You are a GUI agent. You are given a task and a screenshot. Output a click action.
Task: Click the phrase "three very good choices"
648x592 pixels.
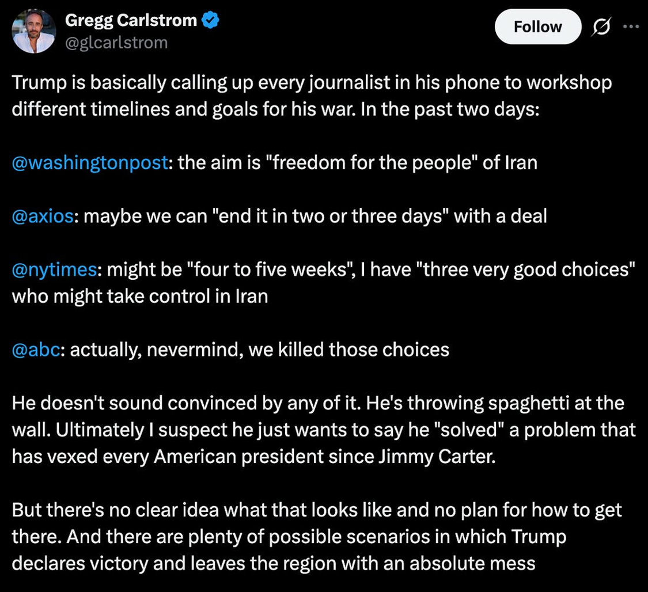pos(529,270)
